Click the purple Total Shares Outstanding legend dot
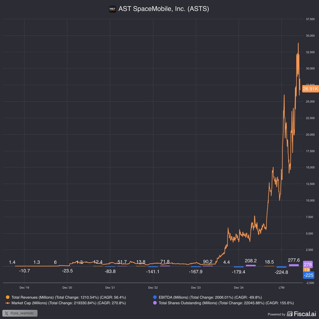The width and height of the screenshot is (319, 319). coord(155,303)
